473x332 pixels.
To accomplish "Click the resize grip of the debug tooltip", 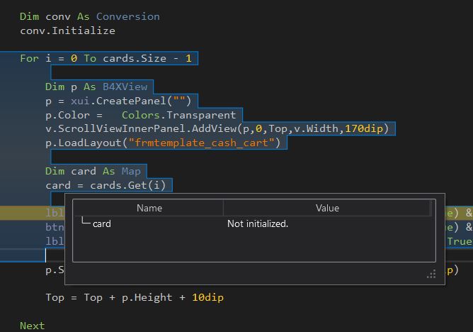I will 431,274.
